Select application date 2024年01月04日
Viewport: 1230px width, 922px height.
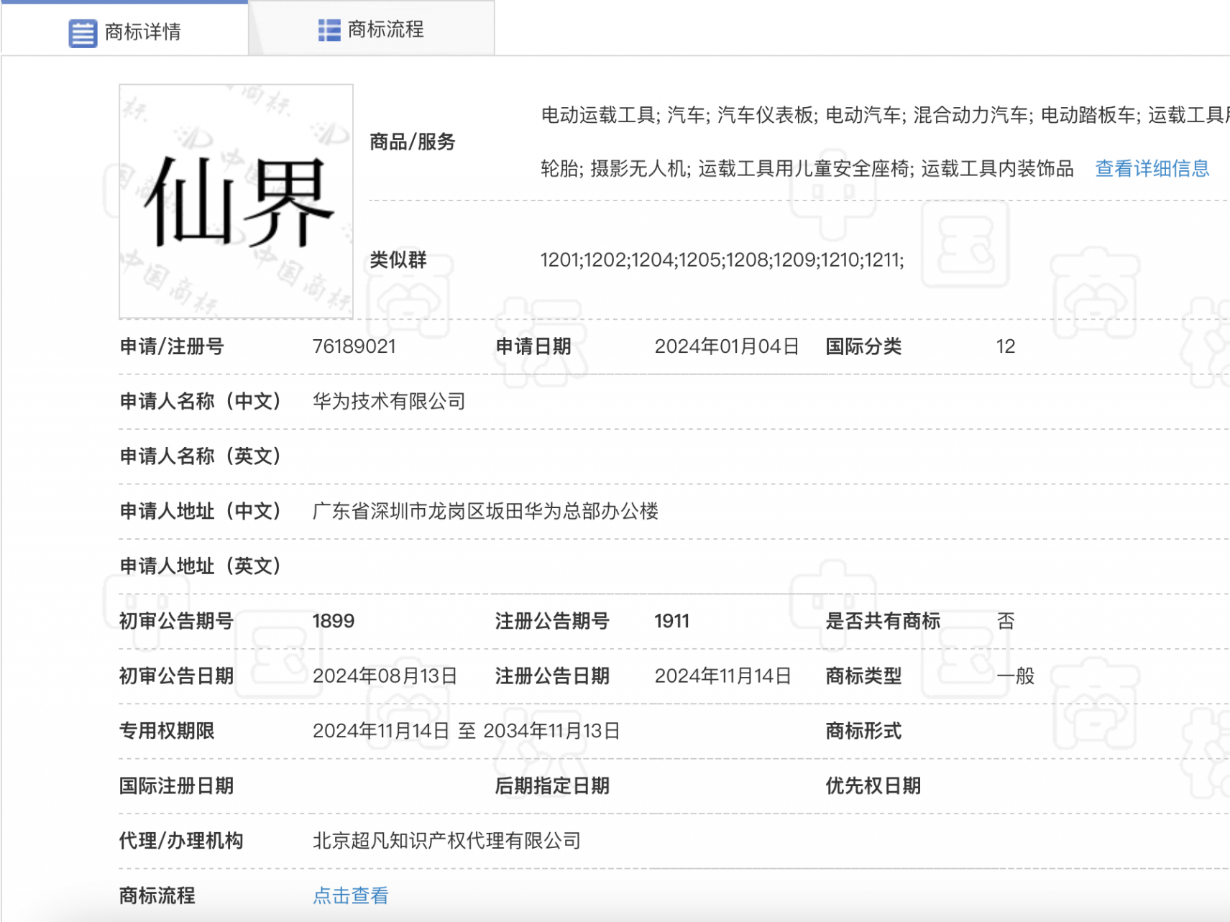tap(727, 346)
